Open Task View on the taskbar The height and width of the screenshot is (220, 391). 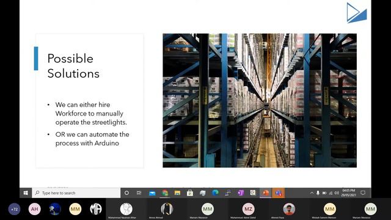click(139, 193)
